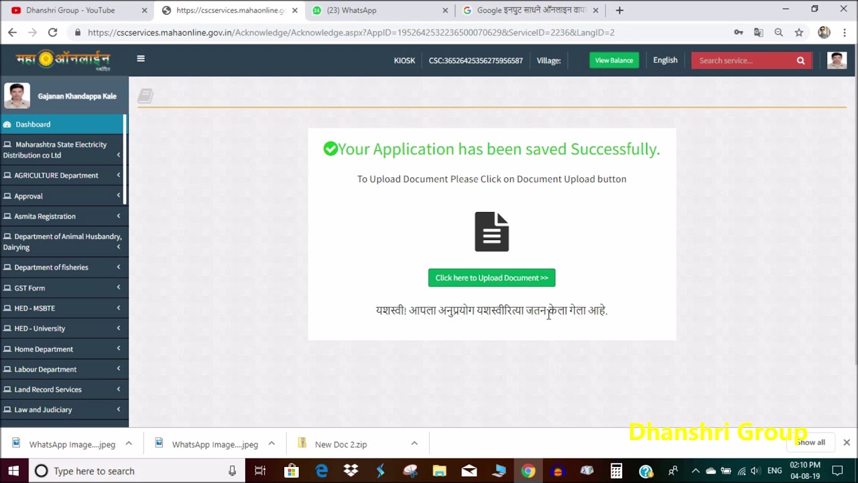Screen dimensions: 858x483
Task: Open the Mail app on the taskbar
Action: point(469,471)
